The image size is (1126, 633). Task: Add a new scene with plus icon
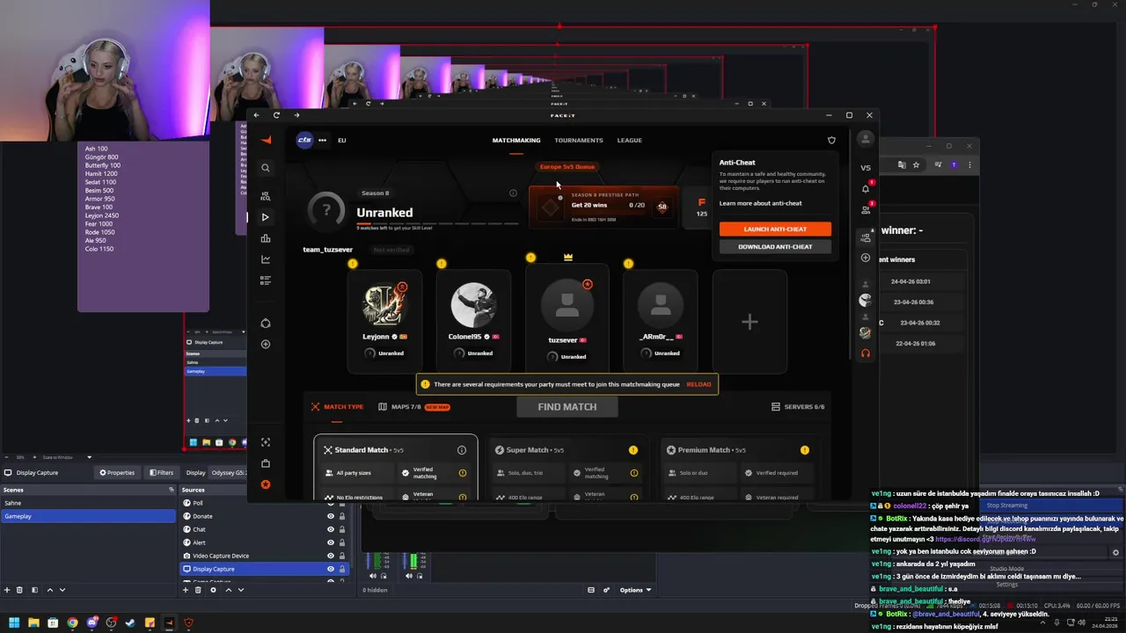click(x=7, y=590)
